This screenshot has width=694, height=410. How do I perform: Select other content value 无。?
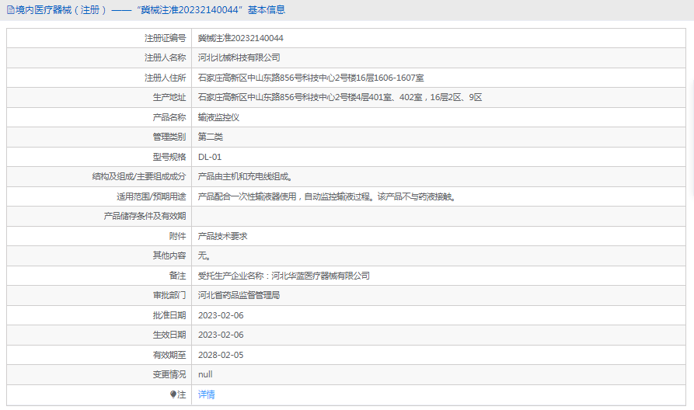tap(204, 255)
